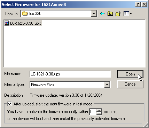Go up one folder level
Screen dimensions: 149x128
(x=110, y=14)
